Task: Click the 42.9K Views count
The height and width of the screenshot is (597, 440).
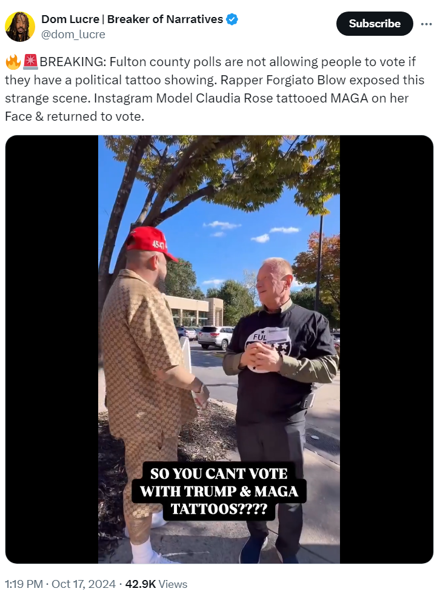Action: [x=156, y=584]
